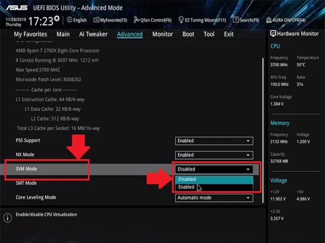Click the Qfan Control fan icon
This screenshot has height=243, width=325.
[136, 20]
